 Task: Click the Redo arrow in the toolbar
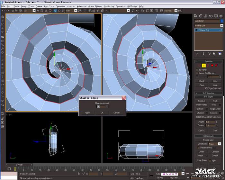click(8, 11)
